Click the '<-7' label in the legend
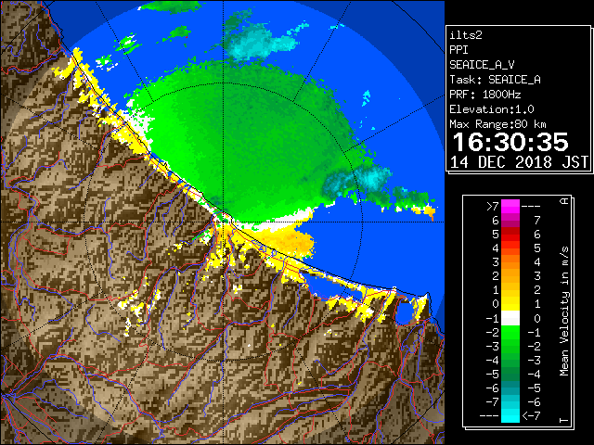The image size is (594, 445). [x=531, y=416]
